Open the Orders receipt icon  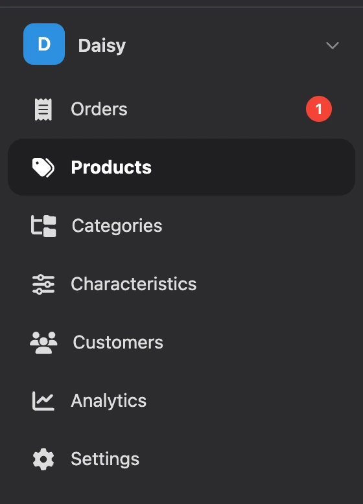43,109
